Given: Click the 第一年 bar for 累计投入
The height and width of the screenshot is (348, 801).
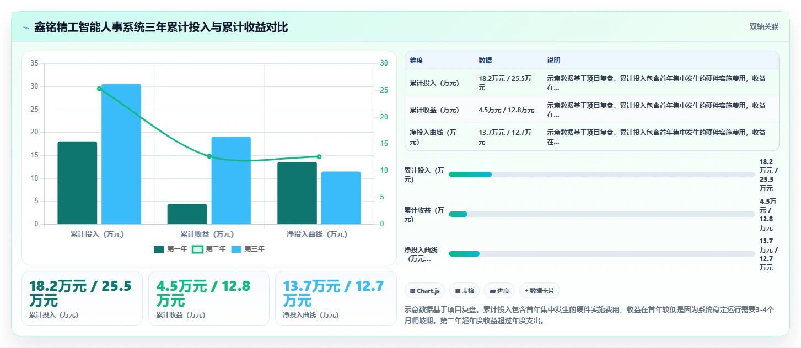Looking at the screenshot, I should tap(77, 183).
